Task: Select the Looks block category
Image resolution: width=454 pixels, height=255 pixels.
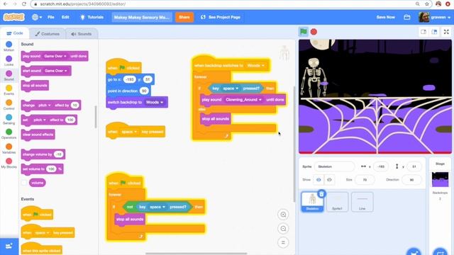Action: click(9, 61)
